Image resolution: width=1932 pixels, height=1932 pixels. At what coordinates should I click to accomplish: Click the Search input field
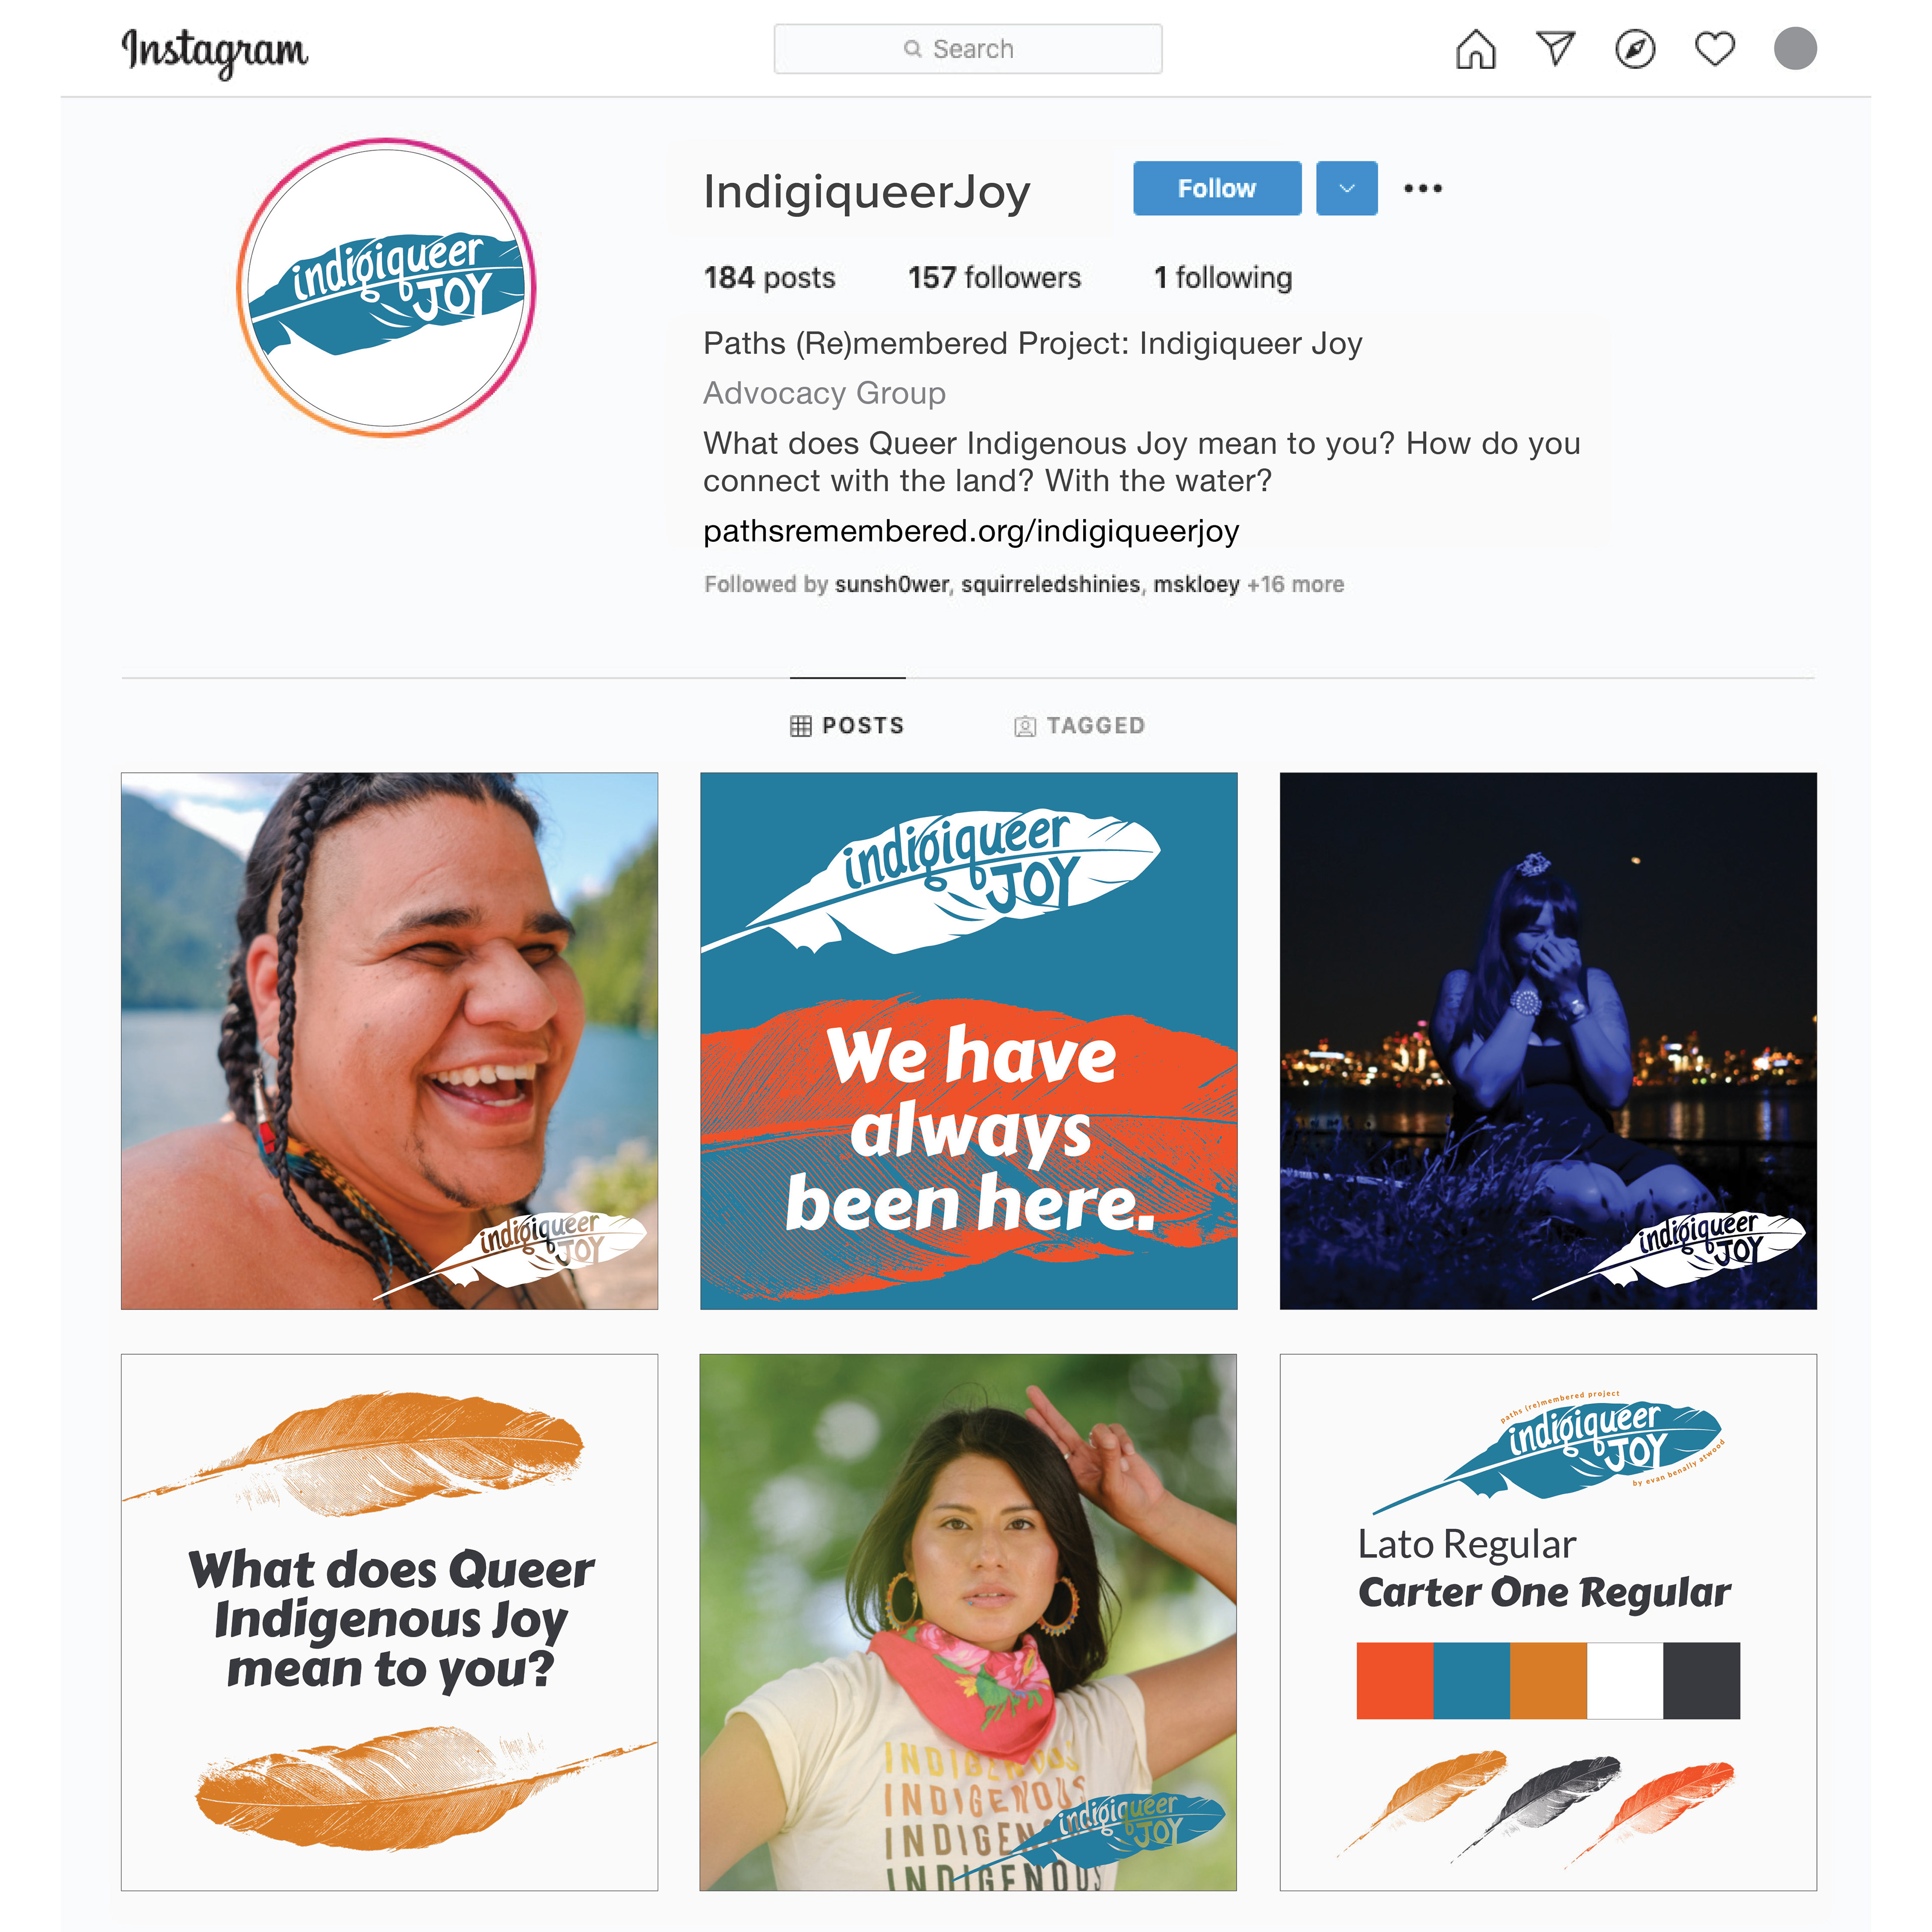968,49
